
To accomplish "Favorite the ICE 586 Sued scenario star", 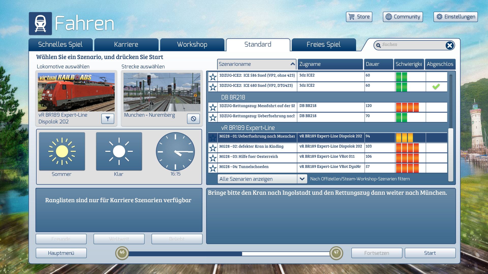I will tap(213, 77).
